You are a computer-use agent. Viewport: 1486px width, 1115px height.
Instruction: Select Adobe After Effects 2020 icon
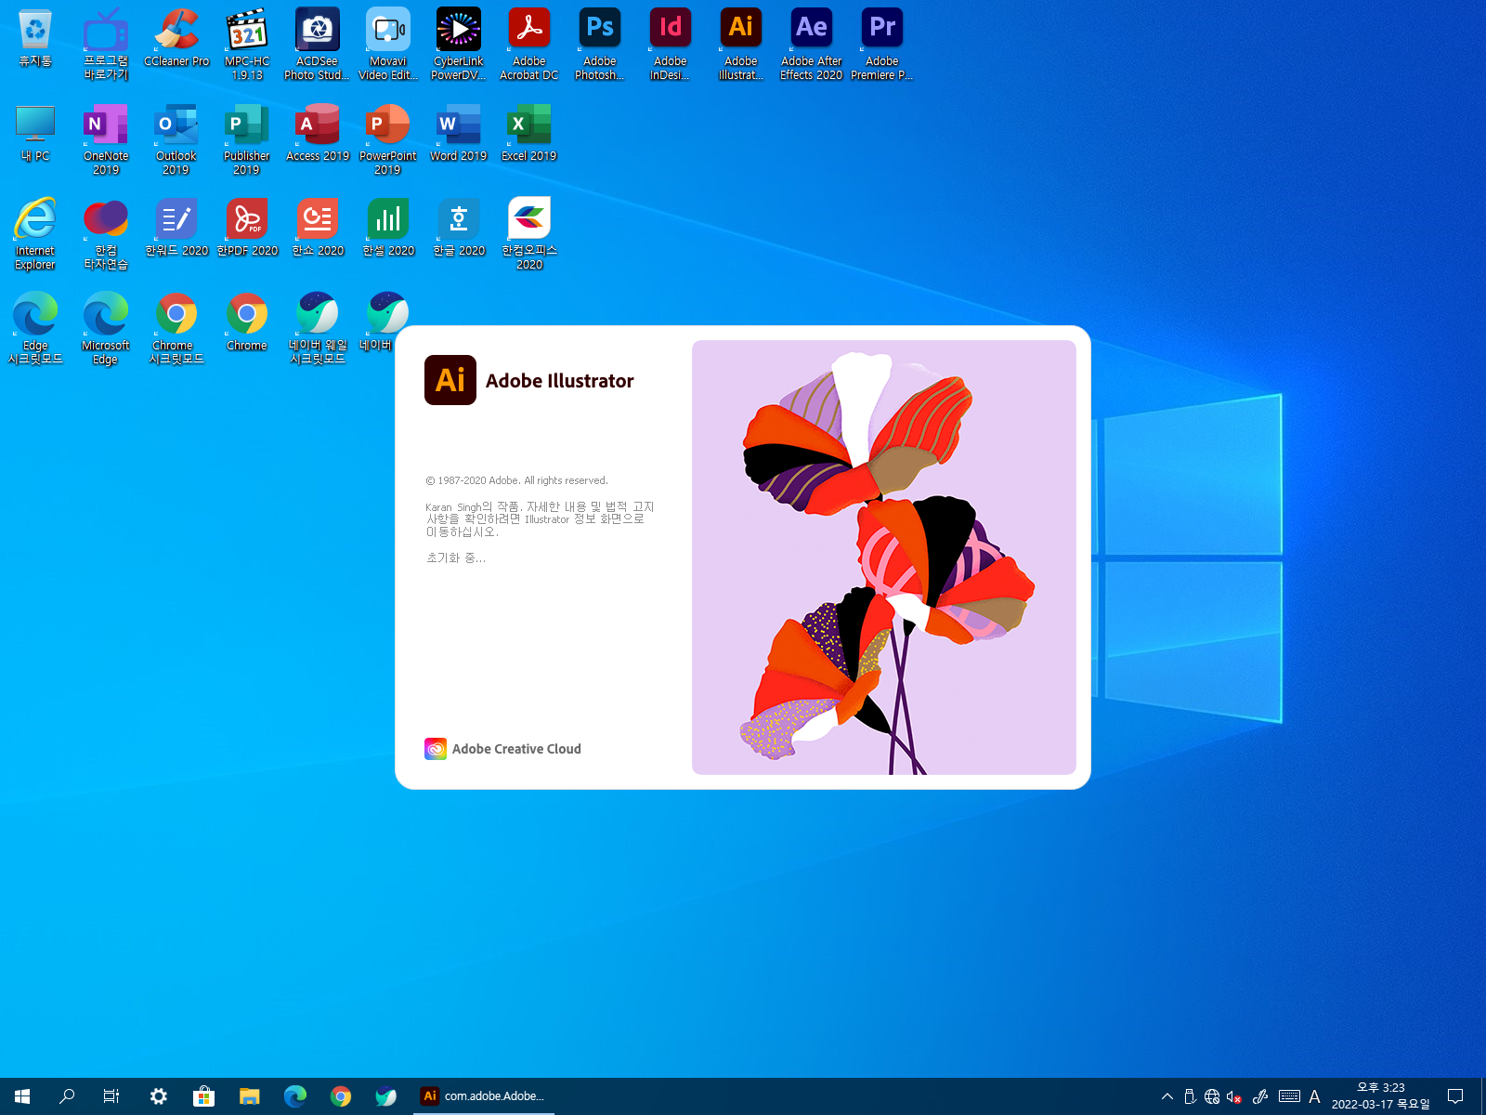click(x=812, y=45)
